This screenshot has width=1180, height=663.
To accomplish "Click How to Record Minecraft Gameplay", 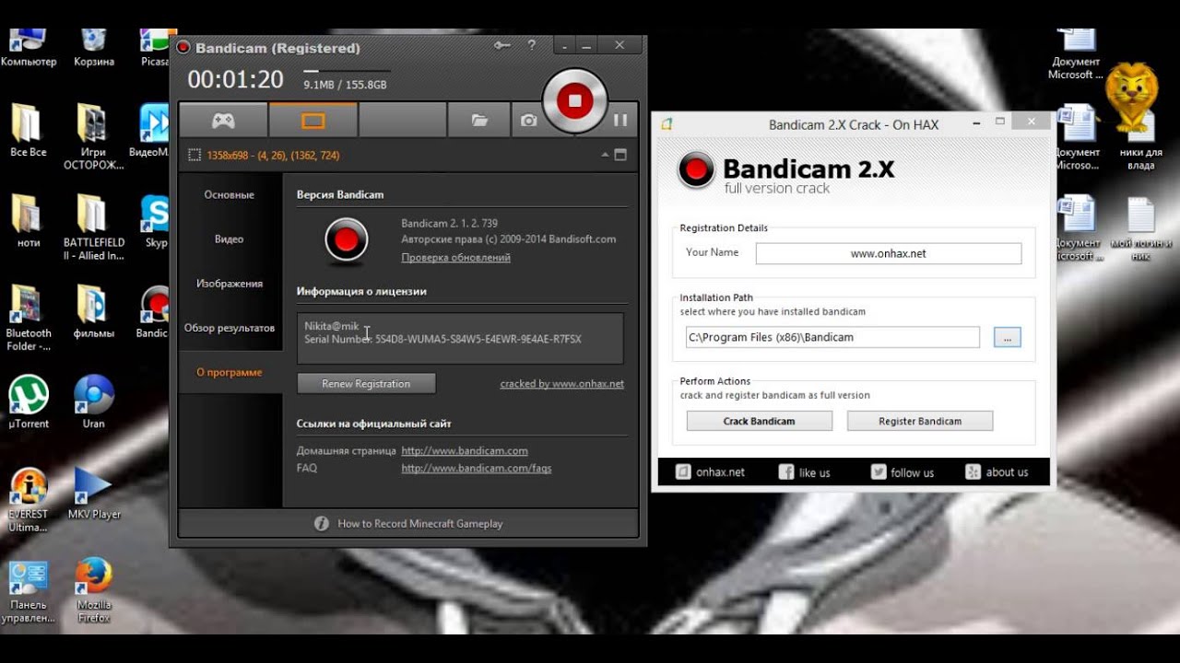I will coord(420,524).
